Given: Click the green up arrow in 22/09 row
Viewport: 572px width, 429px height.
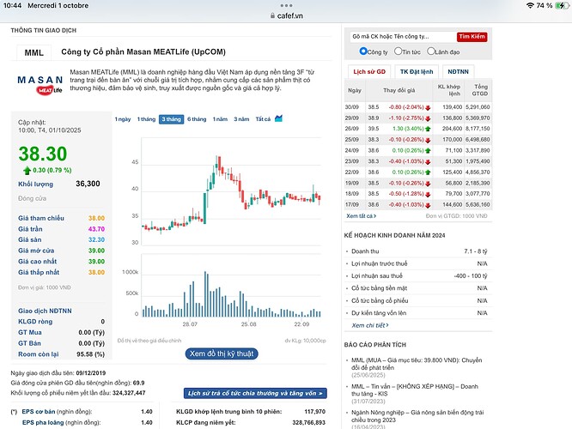Looking at the screenshot, I should pos(428,172).
